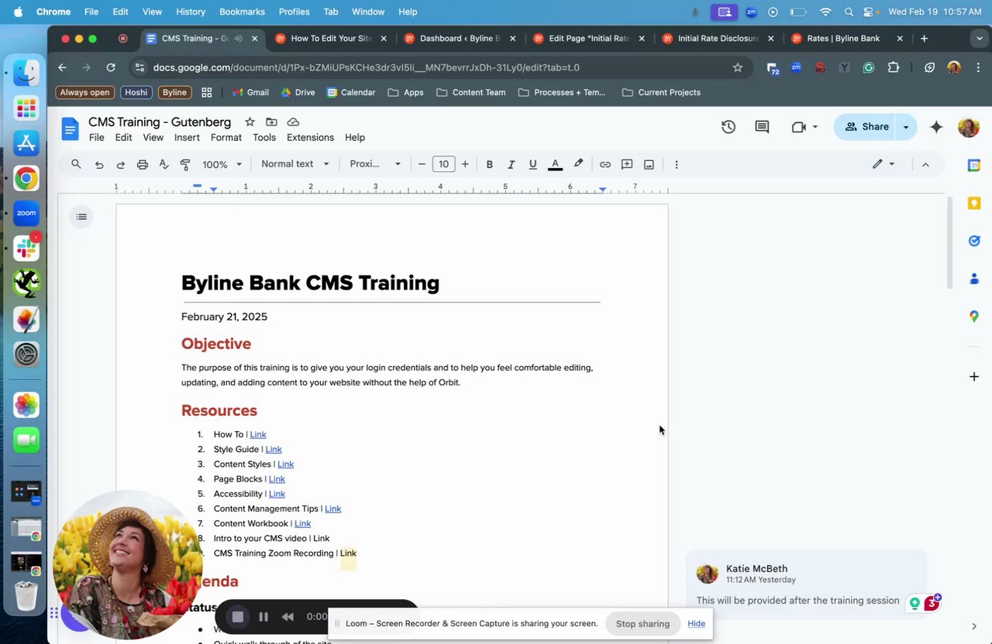Open Chrome tab search dropdown
The height and width of the screenshot is (644, 992).
[980, 38]
